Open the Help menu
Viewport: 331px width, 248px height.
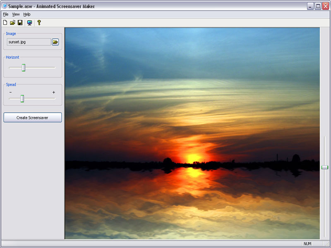pyautogui.click(x=27, y=14)
